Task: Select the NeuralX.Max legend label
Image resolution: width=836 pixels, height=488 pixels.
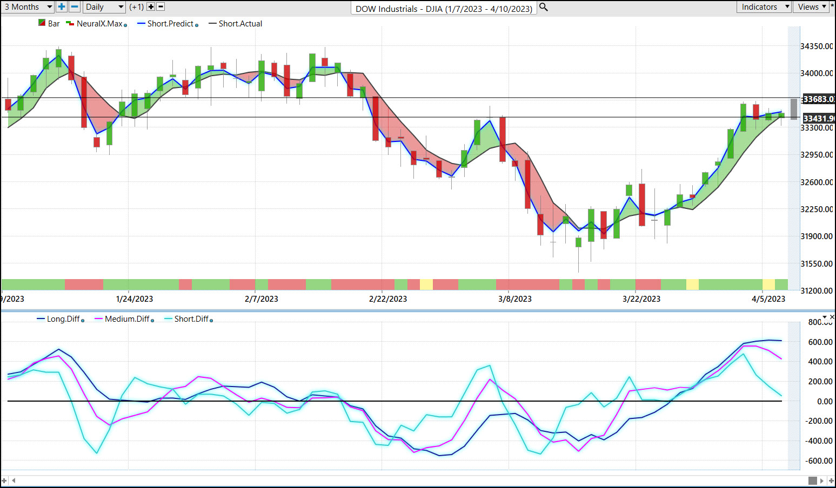Action: 99,24
